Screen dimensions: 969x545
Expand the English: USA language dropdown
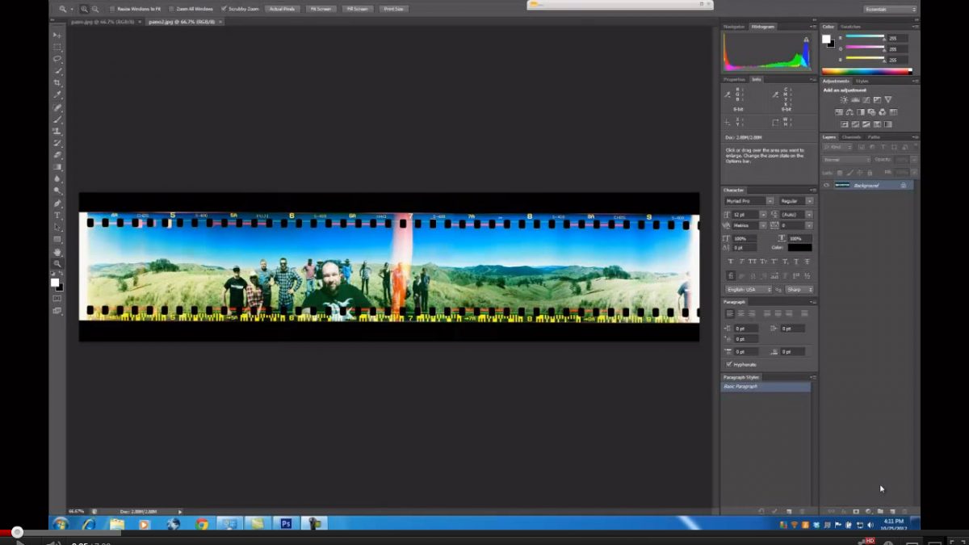point(770,289)
